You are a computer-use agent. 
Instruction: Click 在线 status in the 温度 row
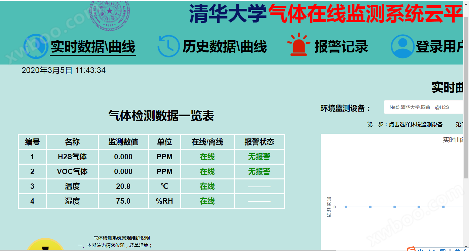pos(207,186)
